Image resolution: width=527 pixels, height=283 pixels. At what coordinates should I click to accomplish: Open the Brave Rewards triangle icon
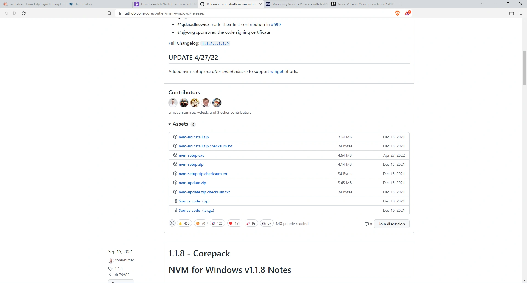(407, 13)
